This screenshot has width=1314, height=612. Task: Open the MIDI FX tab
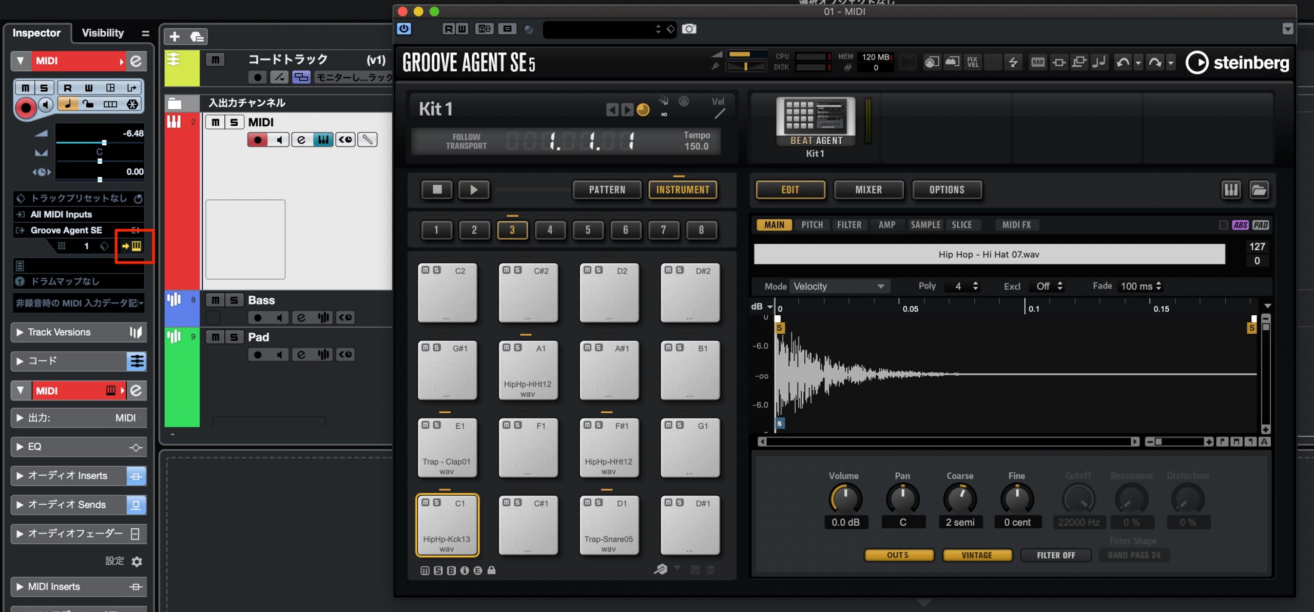tap(1016, 225)
